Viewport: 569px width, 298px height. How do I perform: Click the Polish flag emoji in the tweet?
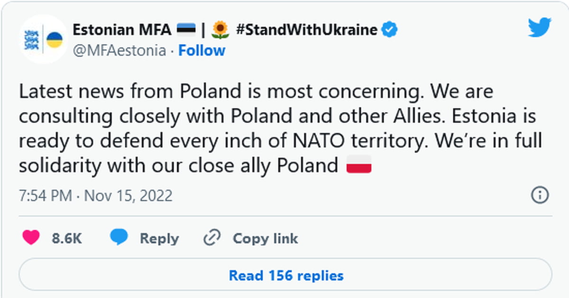(x=359, y=166)
